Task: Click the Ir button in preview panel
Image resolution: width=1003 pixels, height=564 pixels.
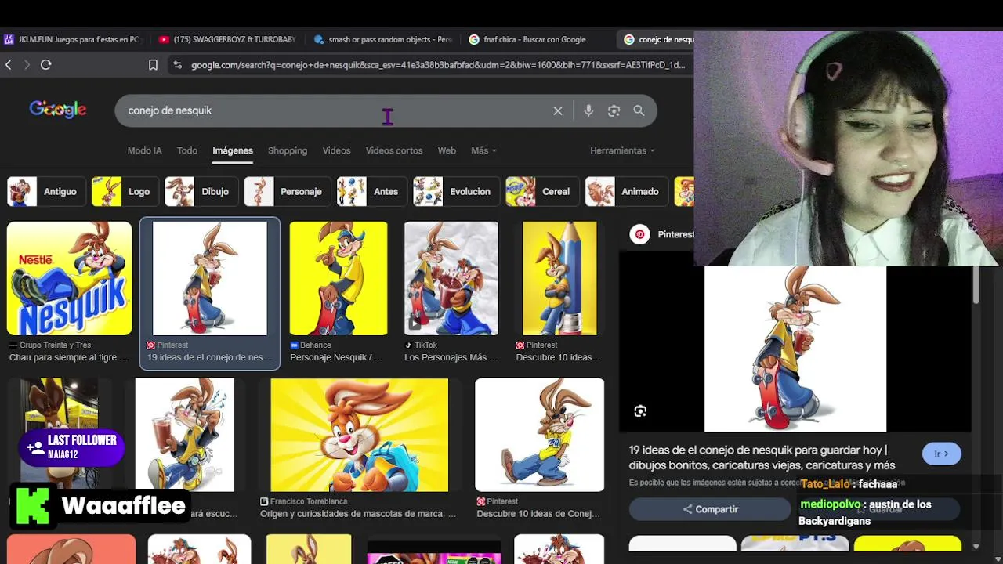Action: [x=941, y=454]
